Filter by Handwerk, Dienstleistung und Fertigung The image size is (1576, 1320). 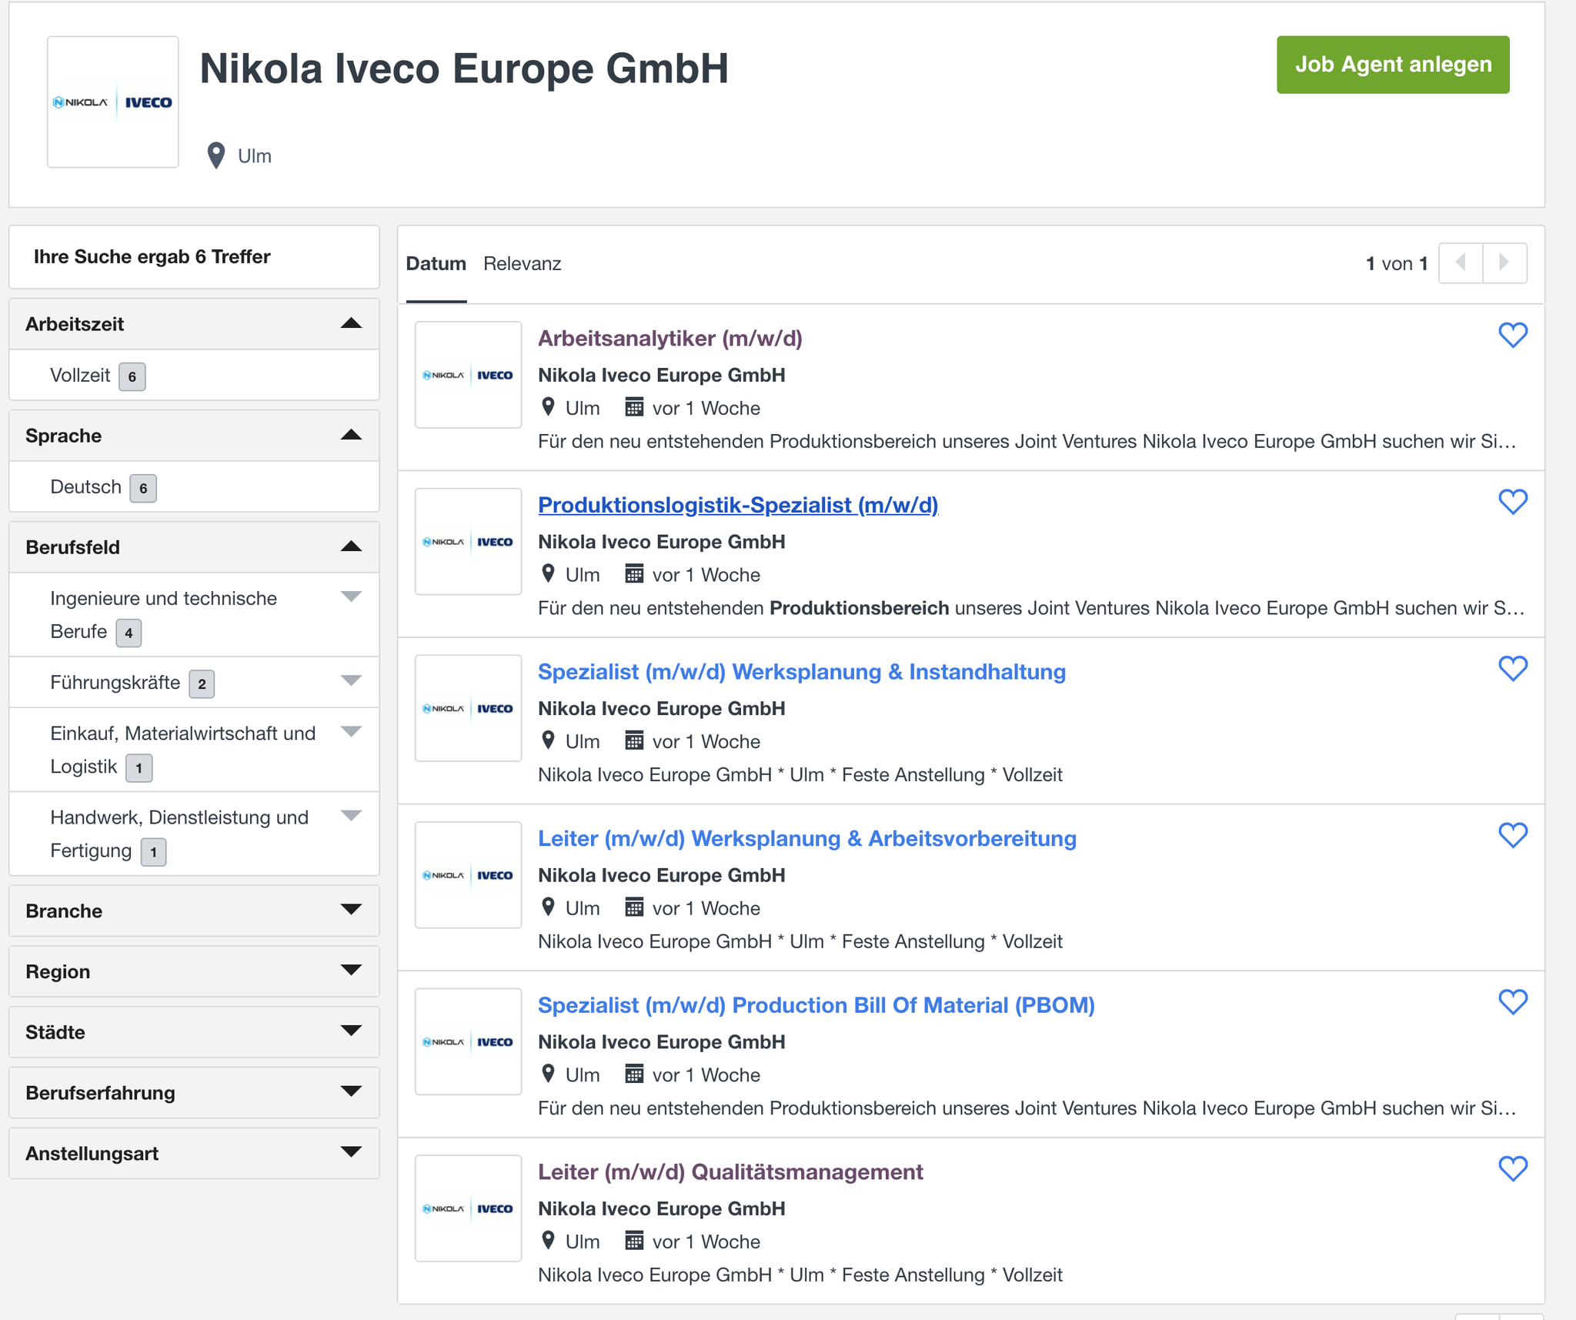tap(179, 834)
